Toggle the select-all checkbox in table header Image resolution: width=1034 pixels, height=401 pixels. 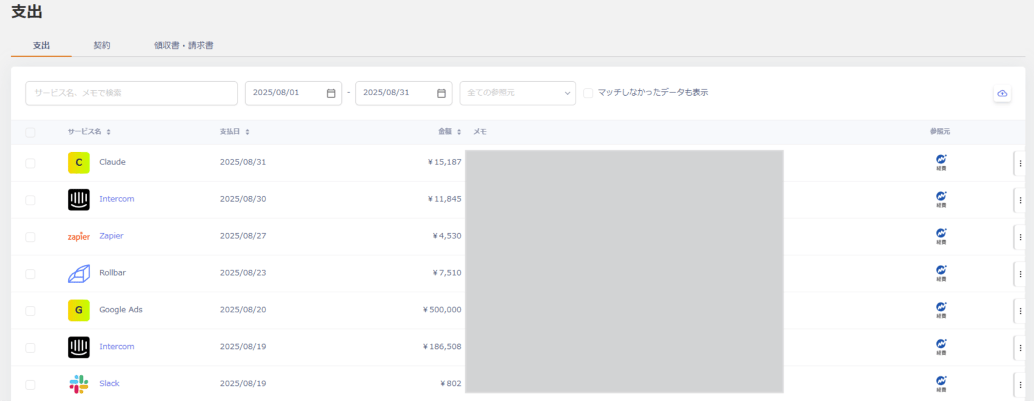30,132
